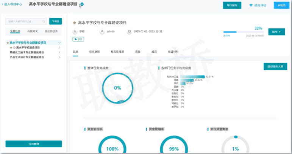Switch to the 与我相关 tab
This screenshot has height=154, width=292.
[x=33, y=31]
